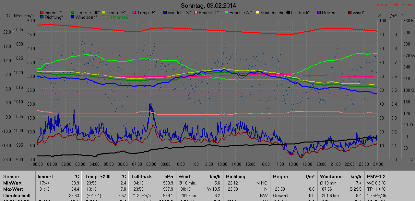Click the Richtung average value 'NW'
Image resolution: width=415 pixels, height=201 pixels.
coord(264,196)
